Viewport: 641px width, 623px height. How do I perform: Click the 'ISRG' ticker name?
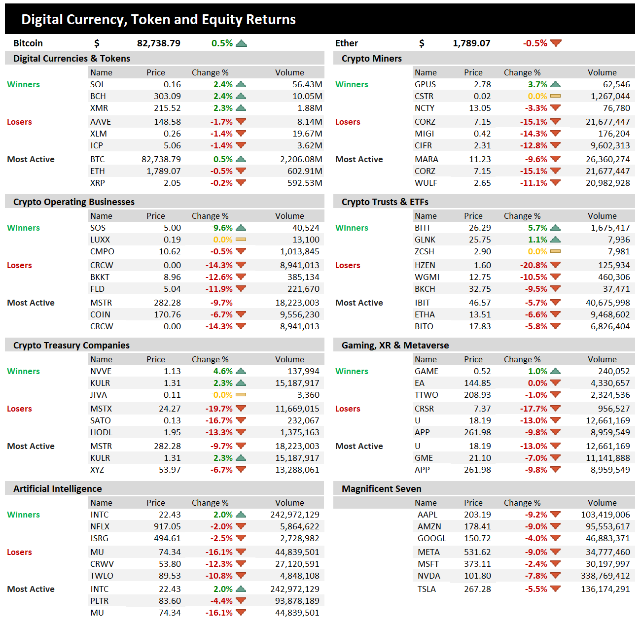(99, 538)
